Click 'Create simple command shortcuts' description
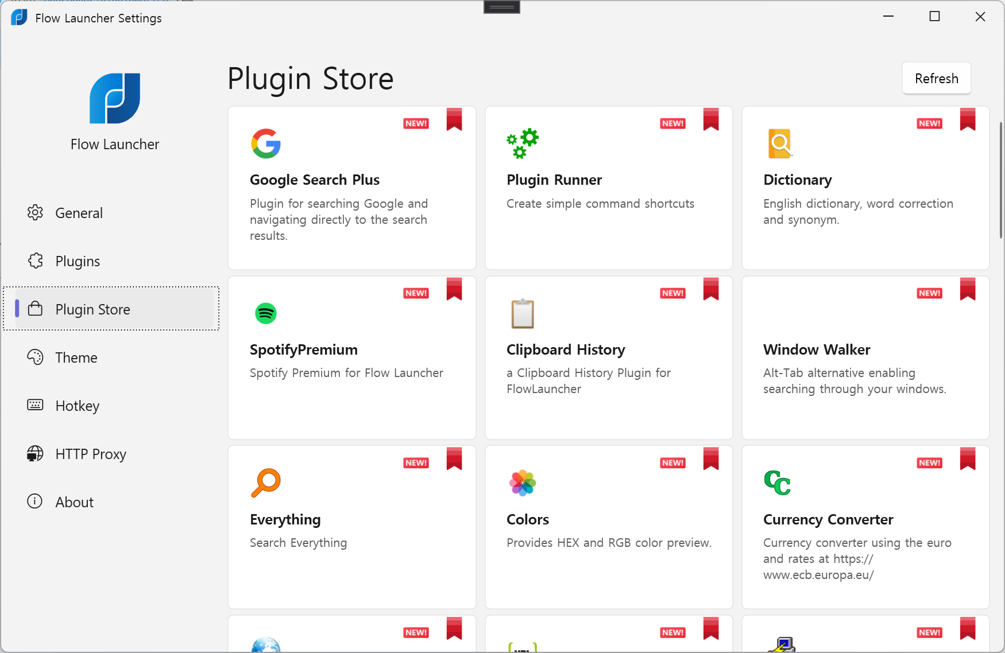This screenshot has height=653, width=1005. (600, 204)
